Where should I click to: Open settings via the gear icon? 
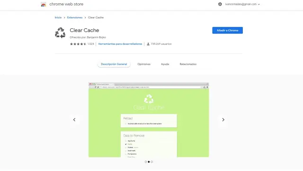pos(220,4)
